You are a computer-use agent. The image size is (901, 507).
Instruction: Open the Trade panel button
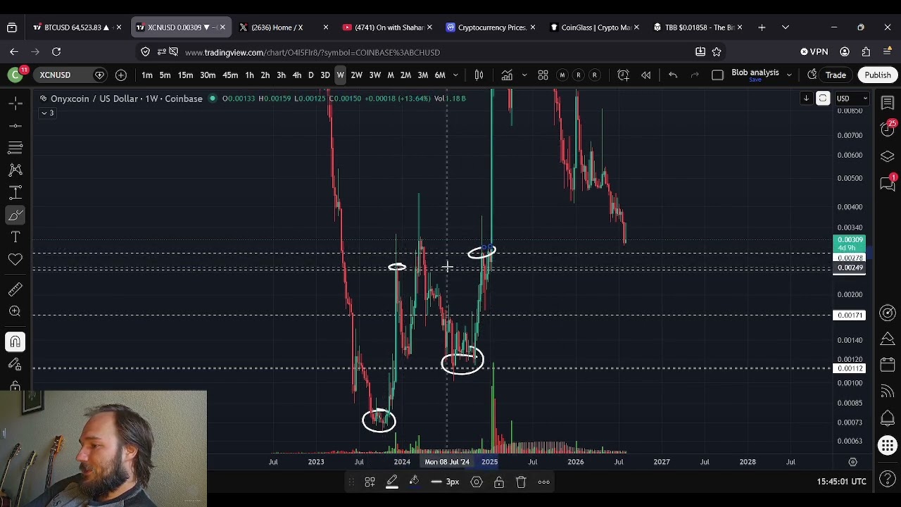coord(836,75)
